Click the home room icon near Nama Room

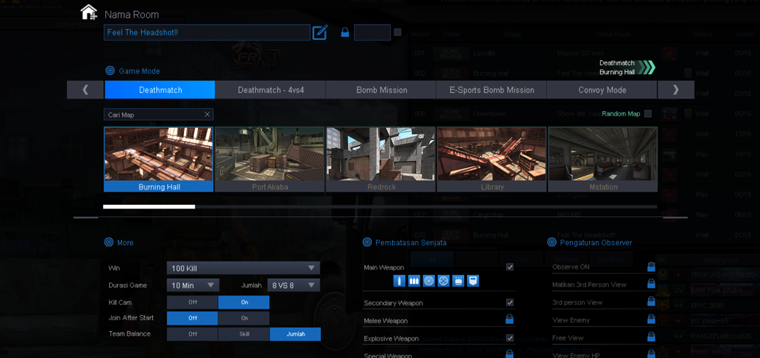click(89, 12)
